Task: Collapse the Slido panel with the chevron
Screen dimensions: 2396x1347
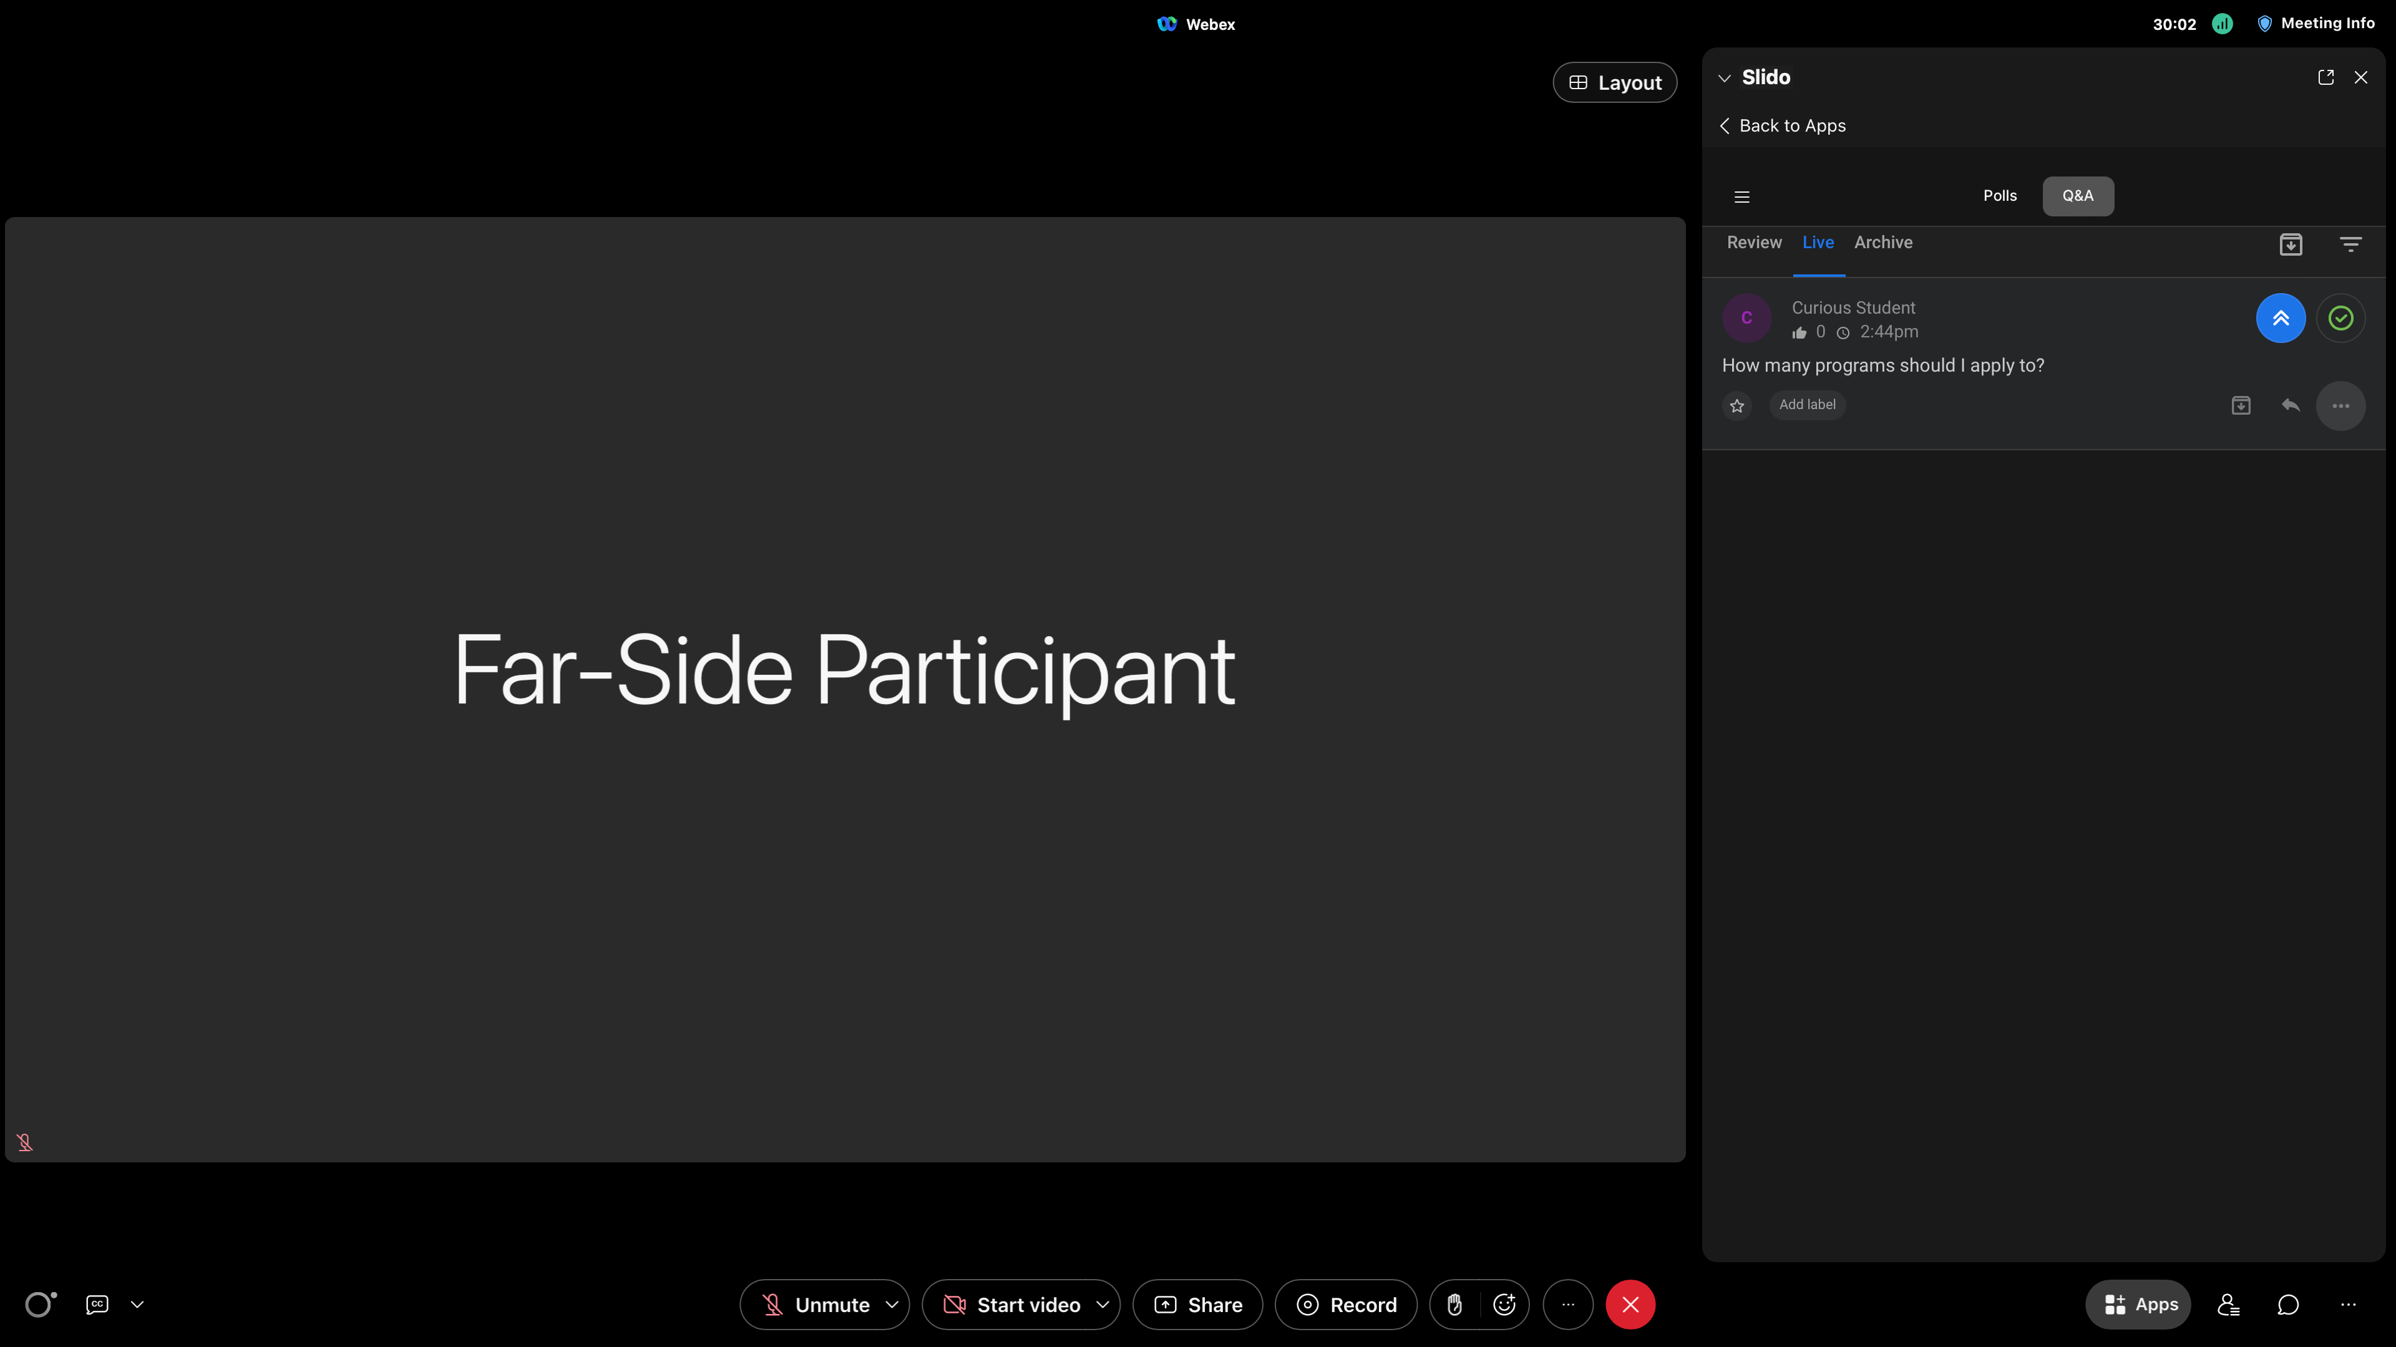Action: (1725, 77)
